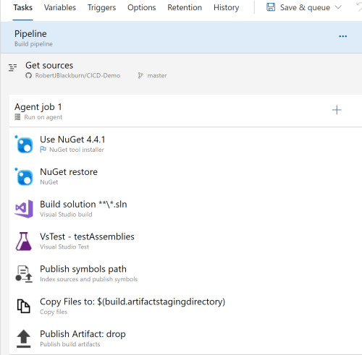Click the NuGet restore task icon

24,176
